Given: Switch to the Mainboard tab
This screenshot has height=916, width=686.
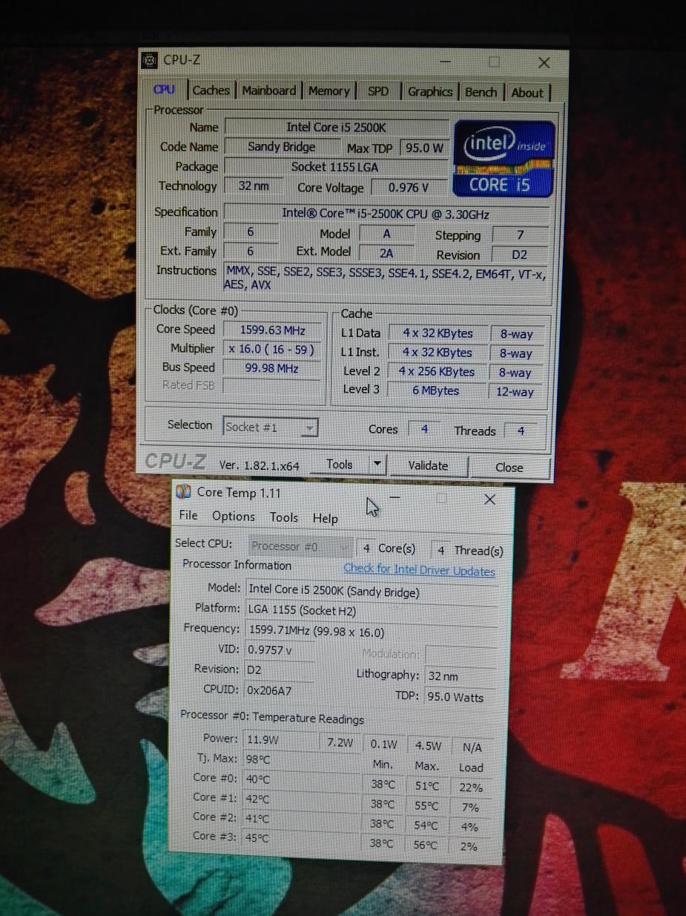Looking at the screenshot, I should point(268,91).
